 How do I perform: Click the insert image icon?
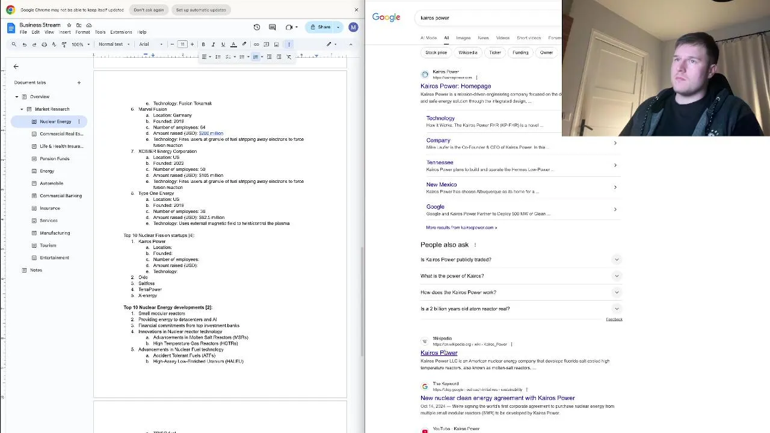tap(276, 45)
